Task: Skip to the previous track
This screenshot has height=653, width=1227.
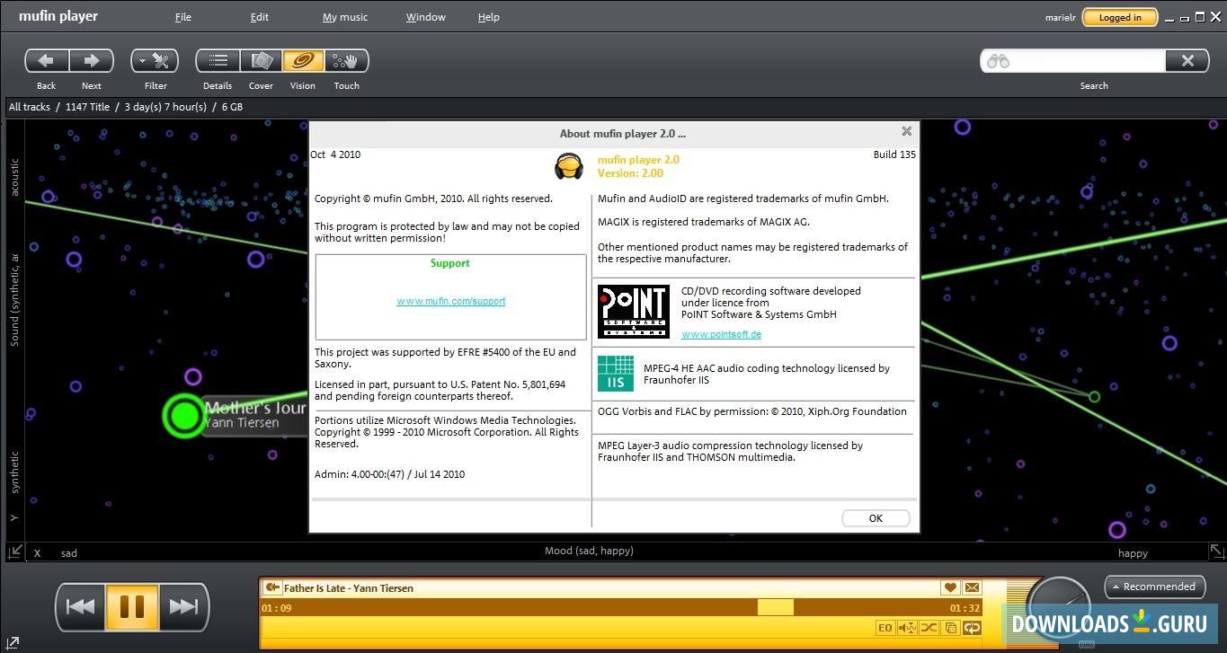Action: (x=80, y=606)
